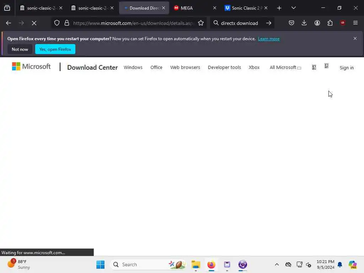View site security lock information
This screenshot has height=273, width=364.
pos(67,23)
